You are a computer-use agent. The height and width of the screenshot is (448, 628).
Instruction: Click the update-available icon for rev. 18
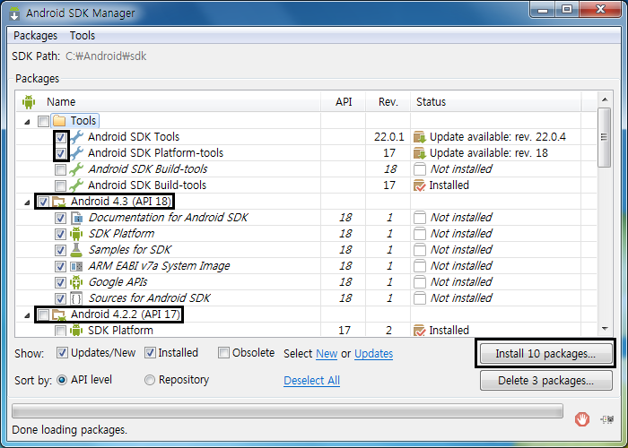pos(420,153)
